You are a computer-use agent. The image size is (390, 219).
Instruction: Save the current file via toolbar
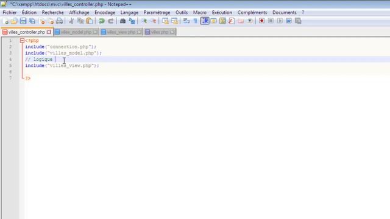[x=23, y=21]
